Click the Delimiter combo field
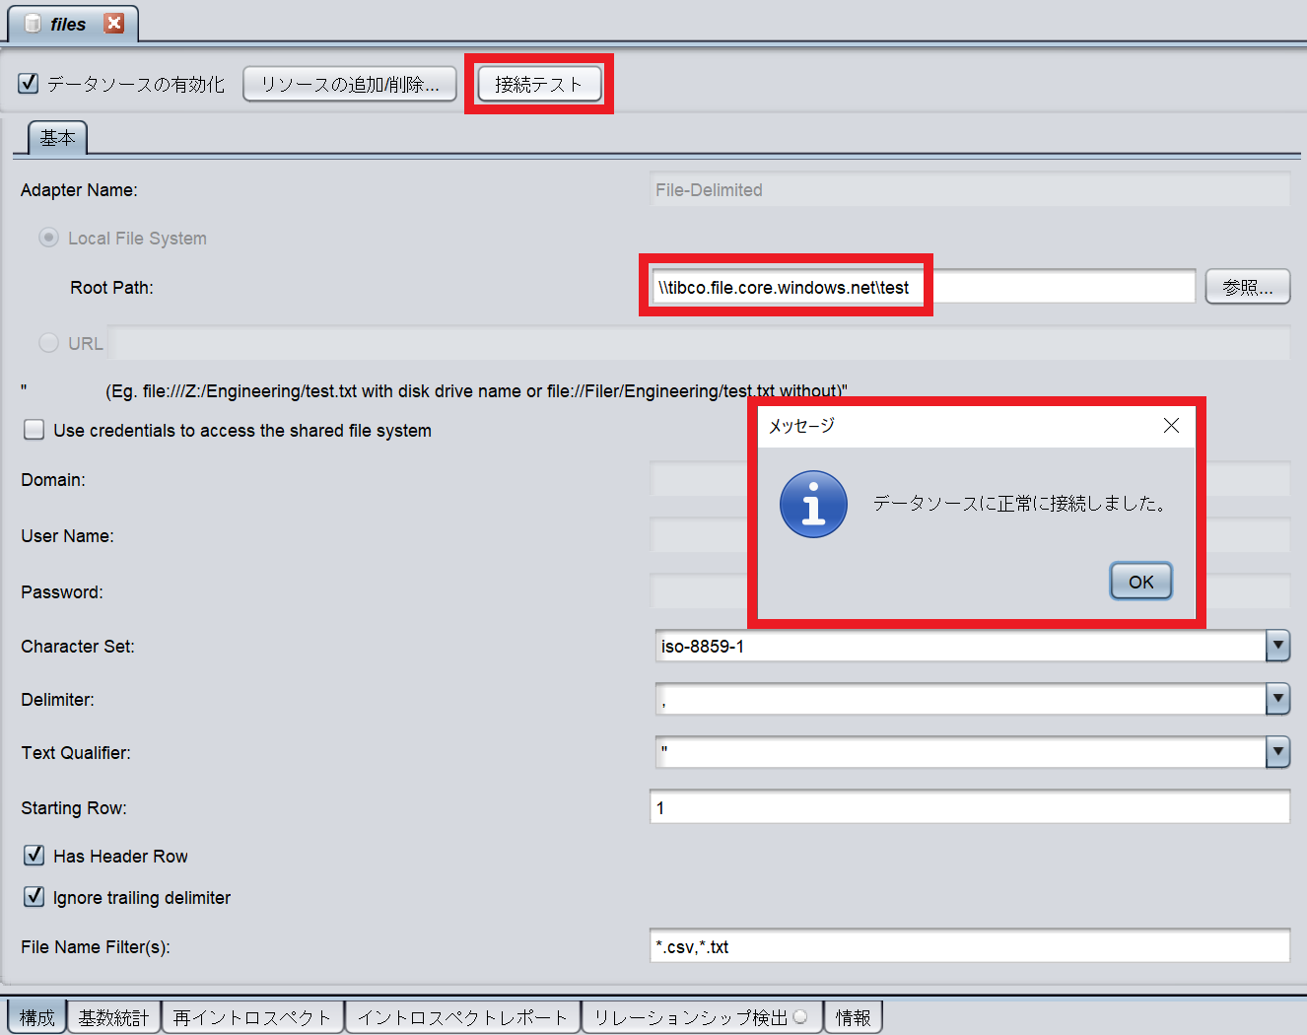The height and width of the screenshot is (1035, 1307). click(960, 699)
